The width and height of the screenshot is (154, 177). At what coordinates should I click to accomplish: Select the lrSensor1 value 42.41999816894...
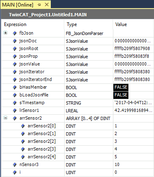click(x=133, y=110)
